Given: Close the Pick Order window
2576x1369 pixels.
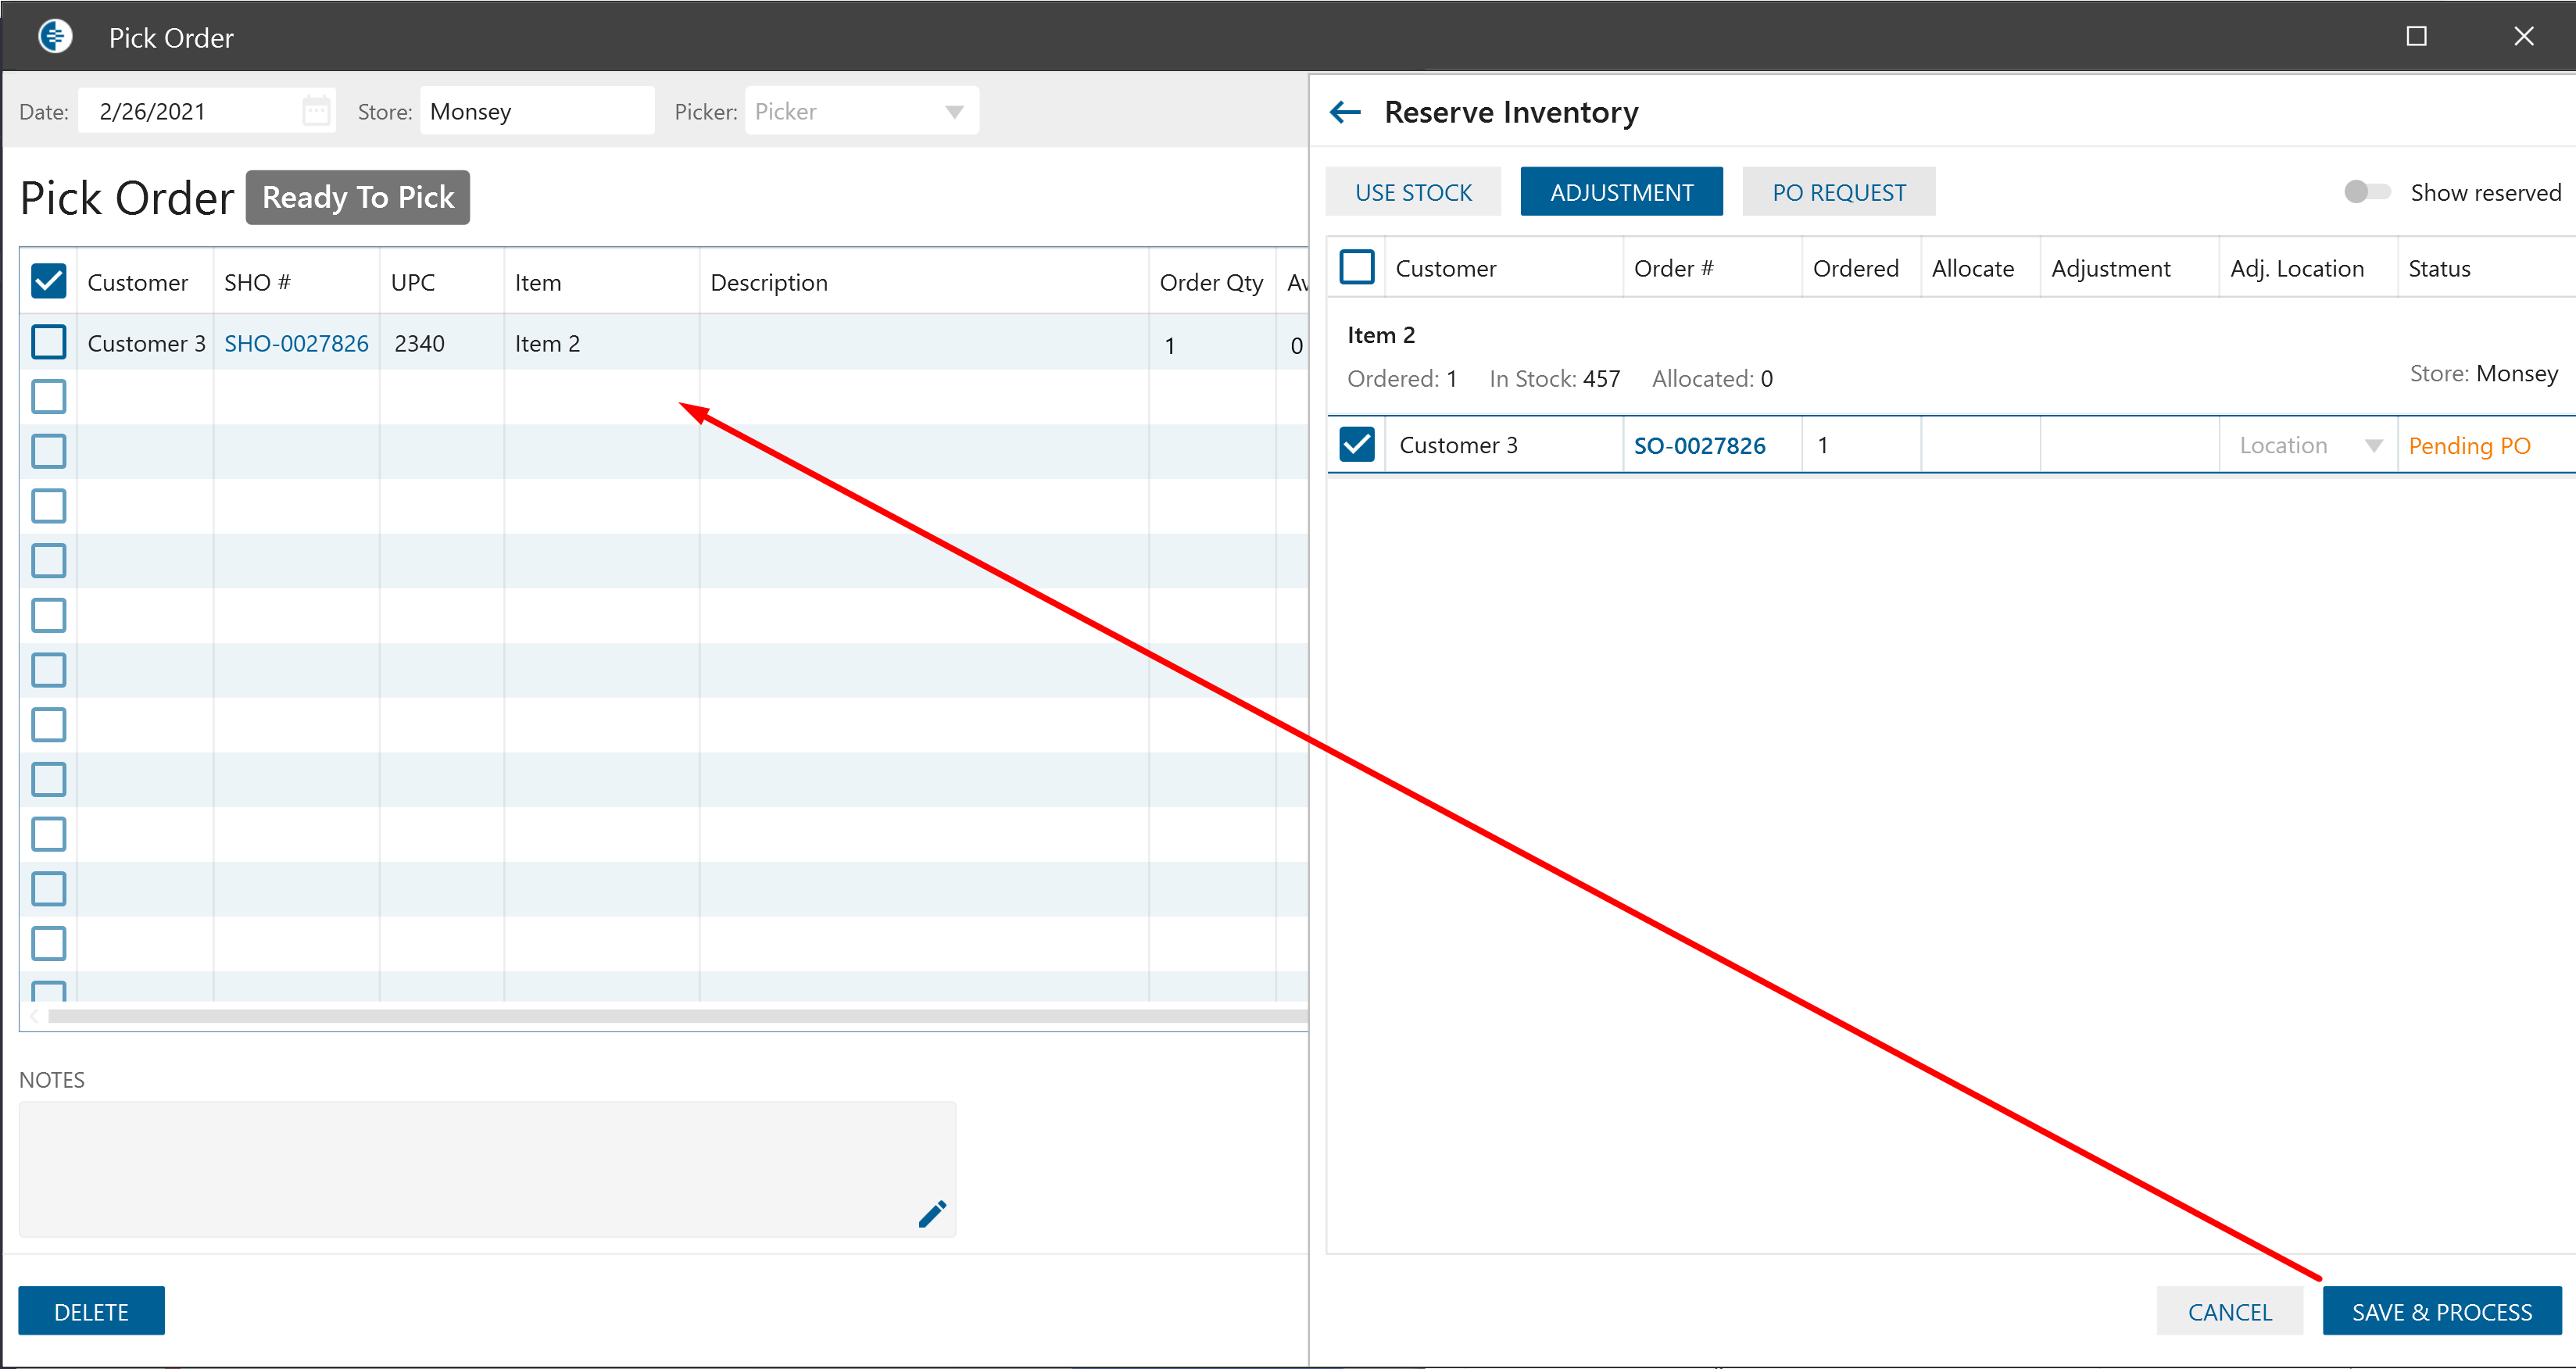Looking at the screenshot, I should click(x=2523, y=37).
